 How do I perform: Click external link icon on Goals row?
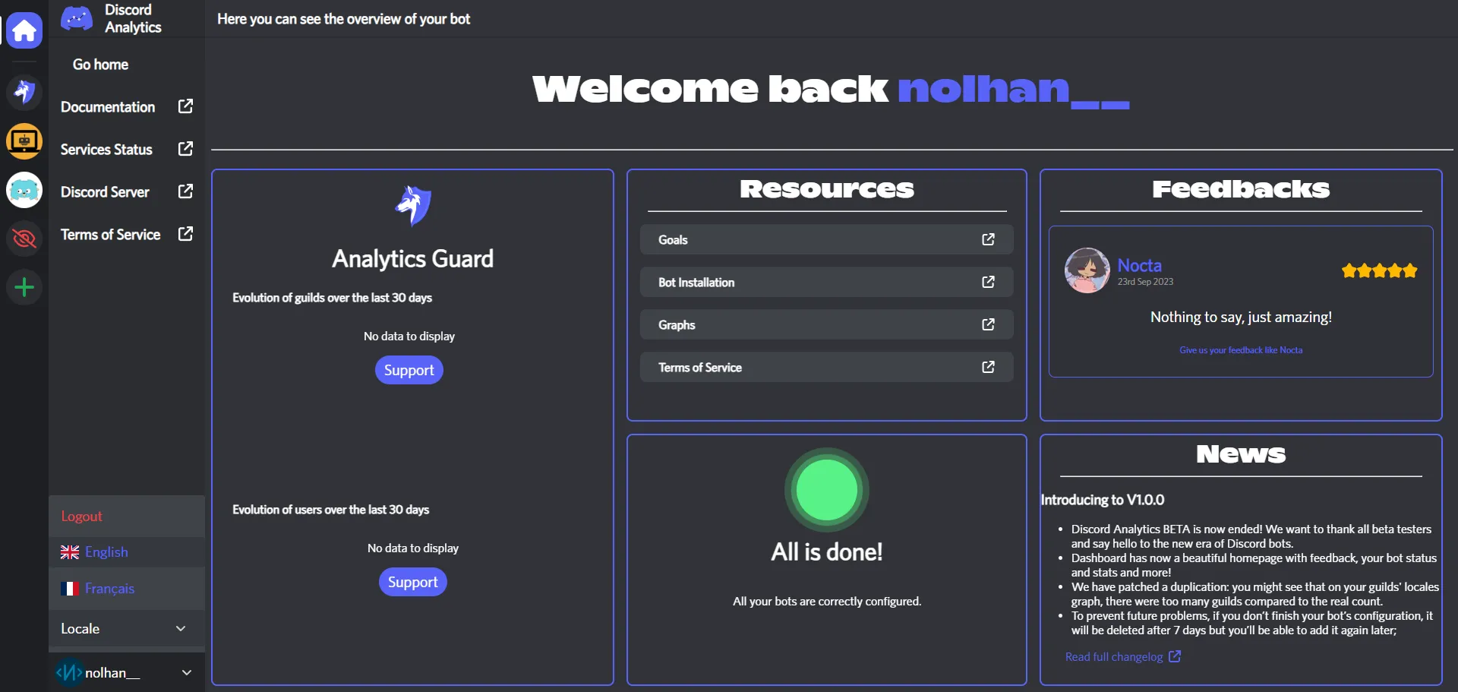[x=988, y=239]
